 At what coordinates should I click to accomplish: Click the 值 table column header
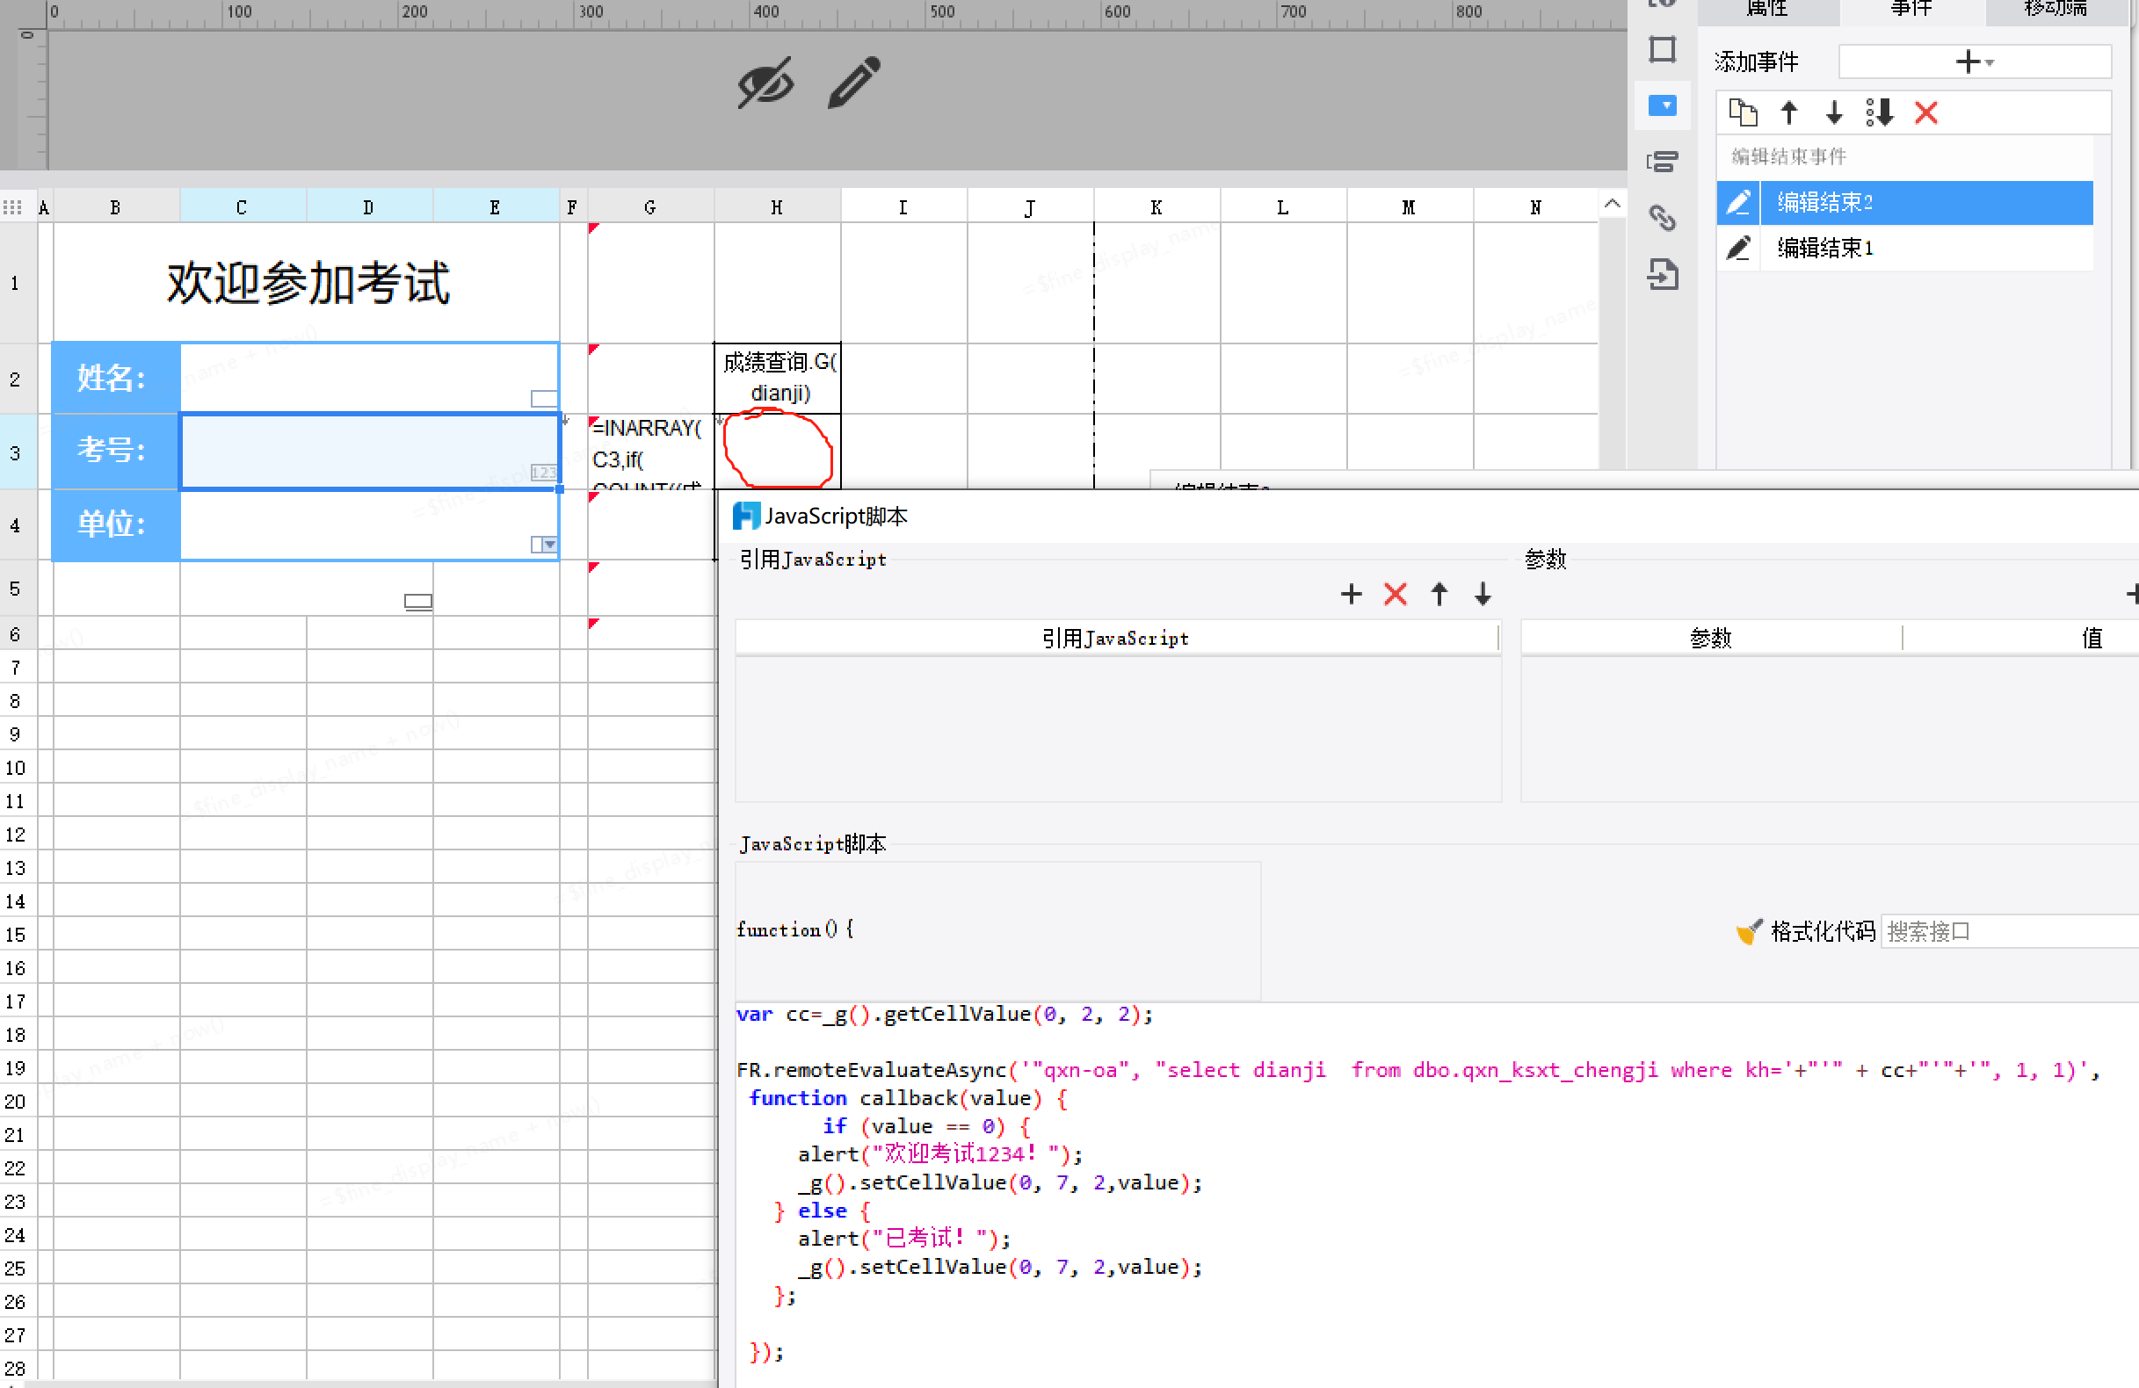2092,639
